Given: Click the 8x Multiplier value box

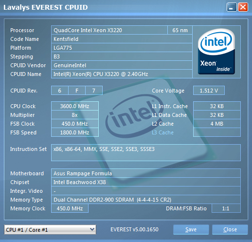Looking at the screenshot, I should [x=75, y=115].
